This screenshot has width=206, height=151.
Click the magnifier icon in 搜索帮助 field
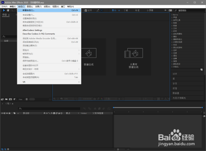tap(176, 10)
